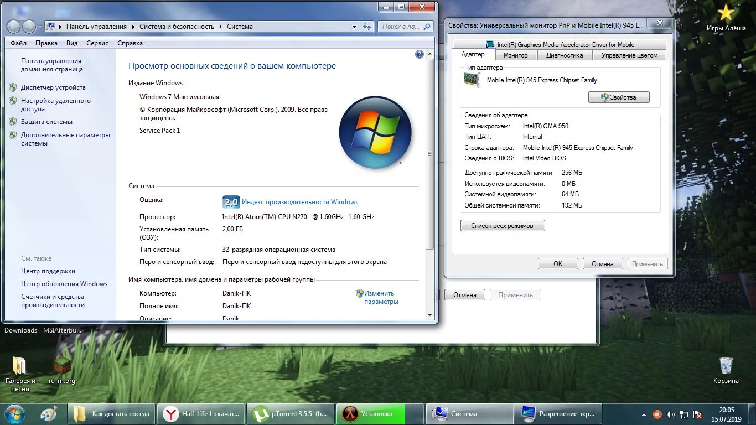Switch to the Yandex browser Half-Life taskbar button
Image resolution: width=756 pixels, height=425 pixels.
pos(201,413)
